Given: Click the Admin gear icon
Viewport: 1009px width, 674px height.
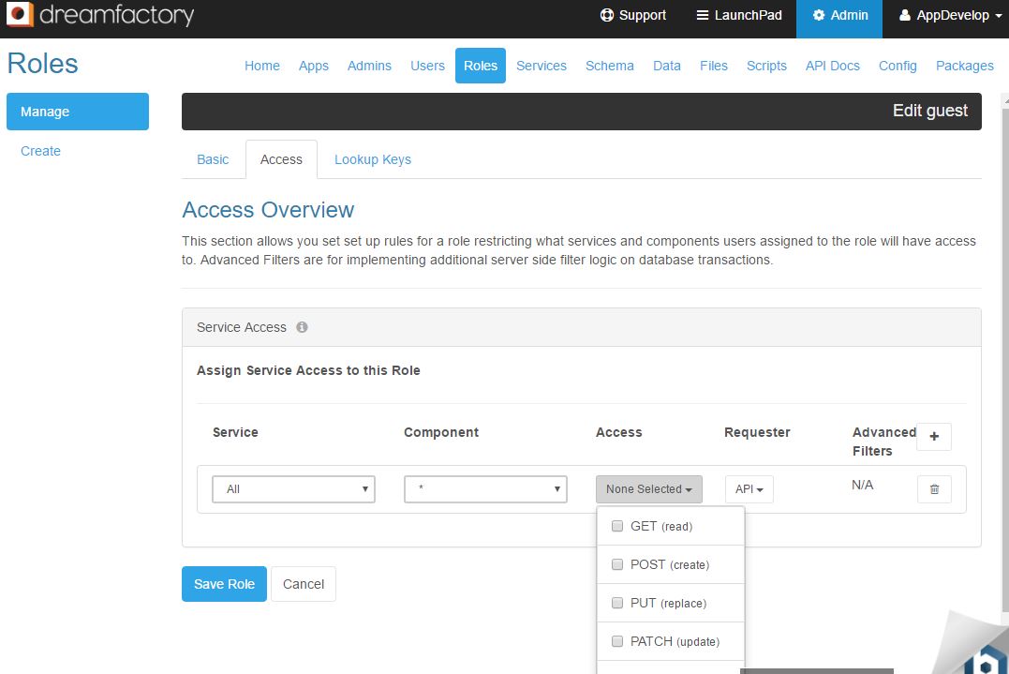Looking at the screenshot, I should 819,15.
